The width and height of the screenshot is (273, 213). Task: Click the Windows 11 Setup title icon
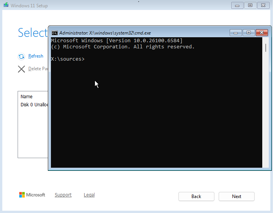(x=6, y=5)
